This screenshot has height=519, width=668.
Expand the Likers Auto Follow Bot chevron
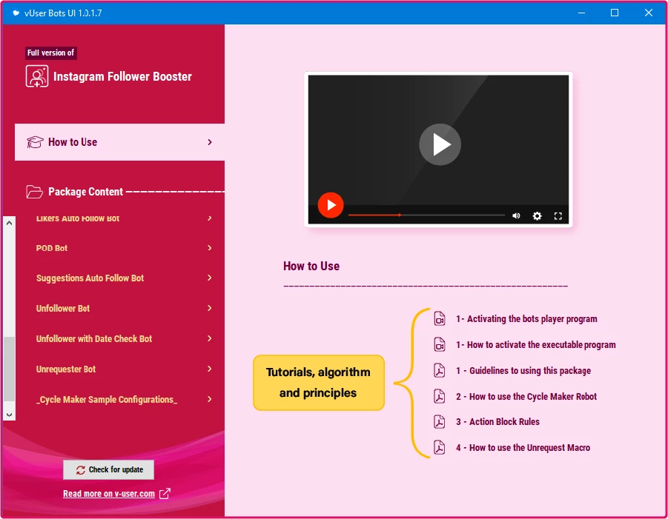click(x=210, y=218)
